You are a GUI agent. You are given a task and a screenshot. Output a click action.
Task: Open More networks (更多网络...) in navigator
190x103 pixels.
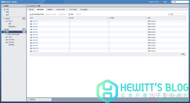point(12,45)
